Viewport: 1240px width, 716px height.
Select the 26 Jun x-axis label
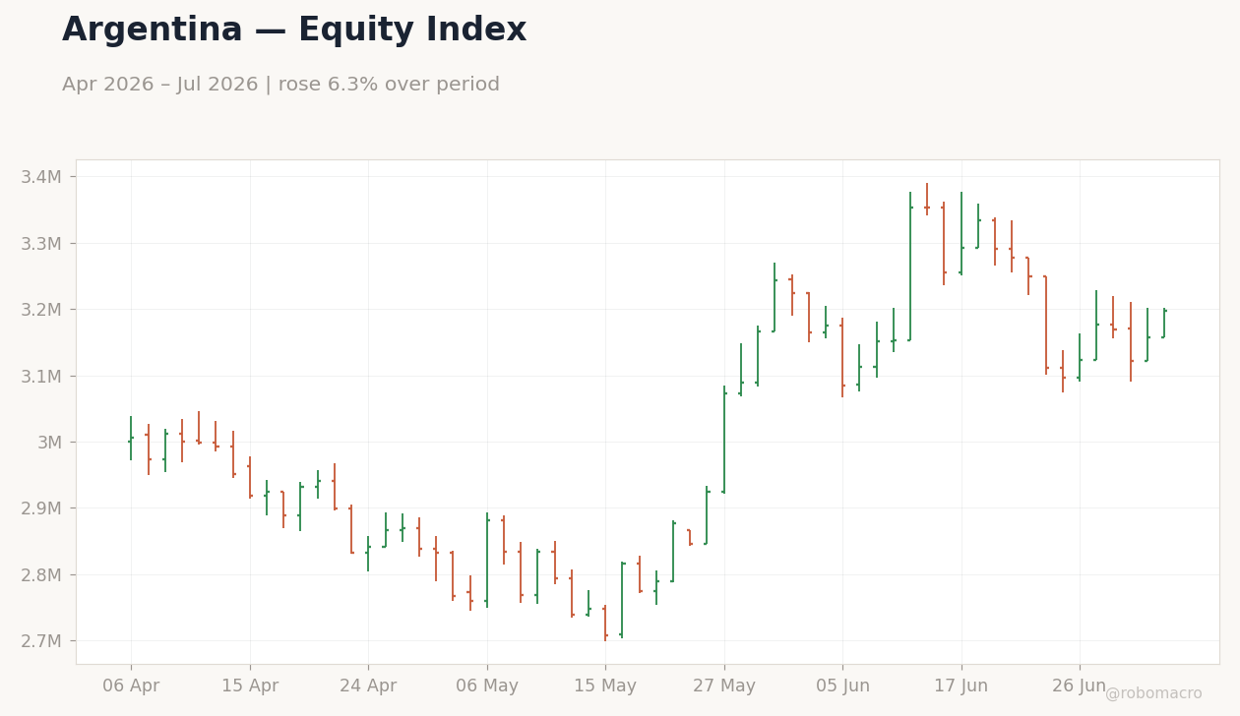(x=1080, y=686)
